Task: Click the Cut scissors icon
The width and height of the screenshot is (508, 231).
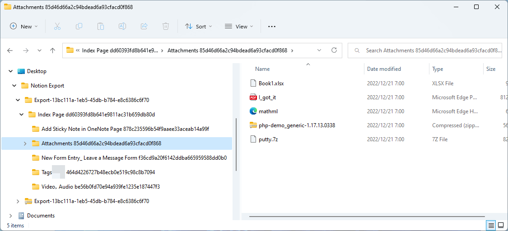Action: 57,27
